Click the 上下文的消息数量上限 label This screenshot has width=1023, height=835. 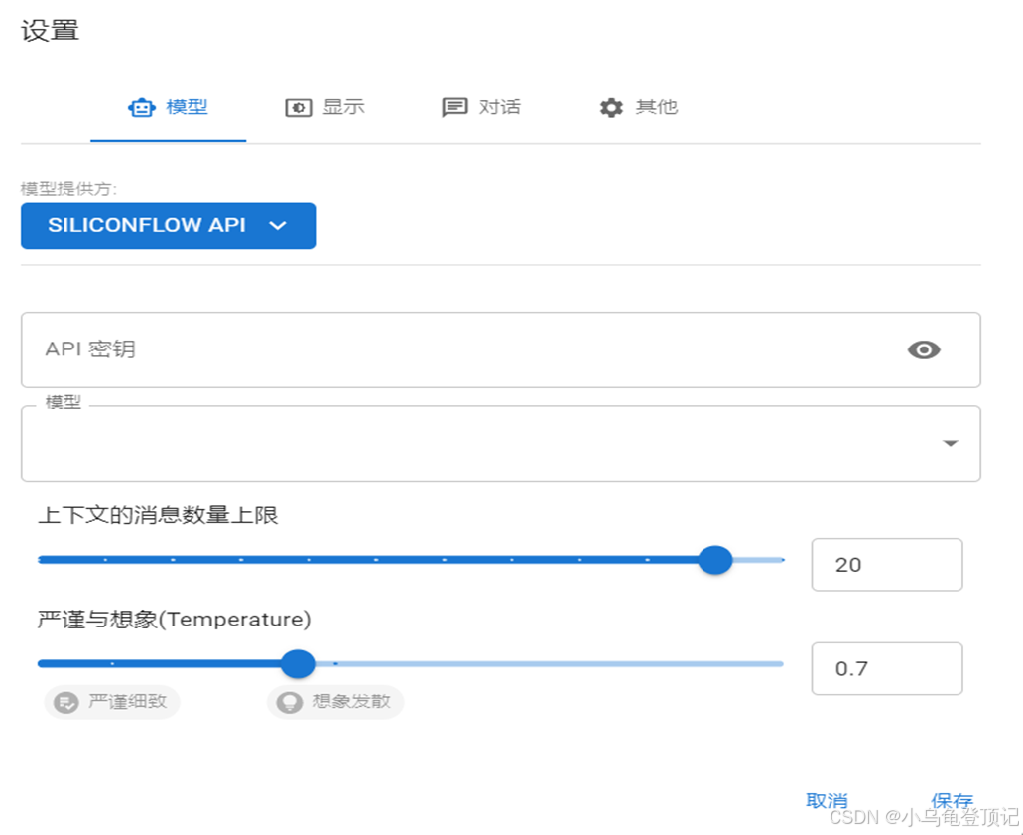(x=159, y=515)
